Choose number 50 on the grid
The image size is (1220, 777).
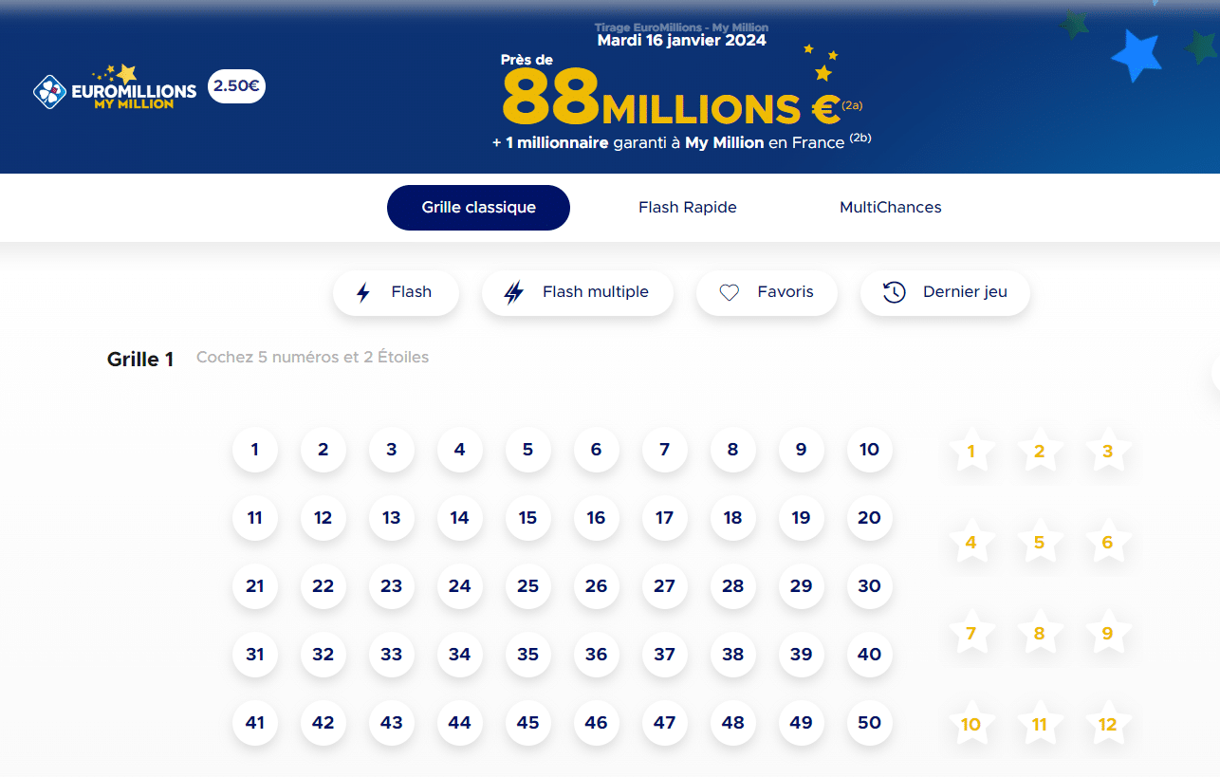pyautogui.click(x=870, y=723)
